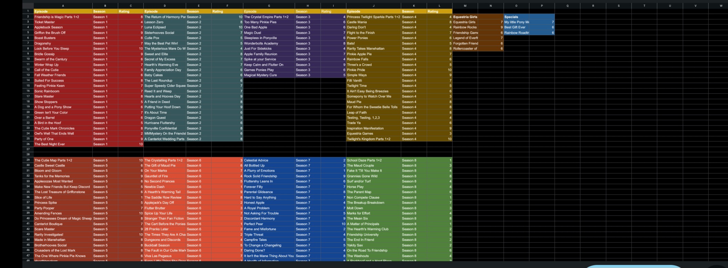Viewport: 728px width, 268px height.
Task: Click the "Keep Calm and Flutter On" cell
Action: pyautogui.click(x=269, y=65)
